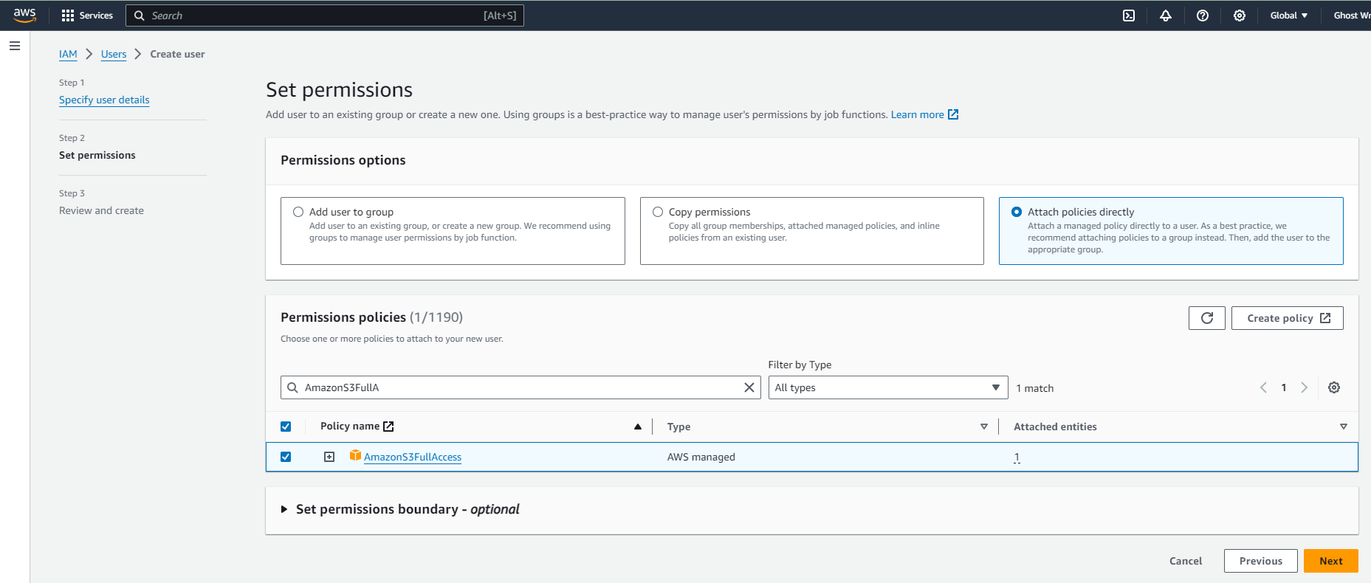Click the Set permissions step label
This screenshot has height=583, width=1371.
point(97,155)
